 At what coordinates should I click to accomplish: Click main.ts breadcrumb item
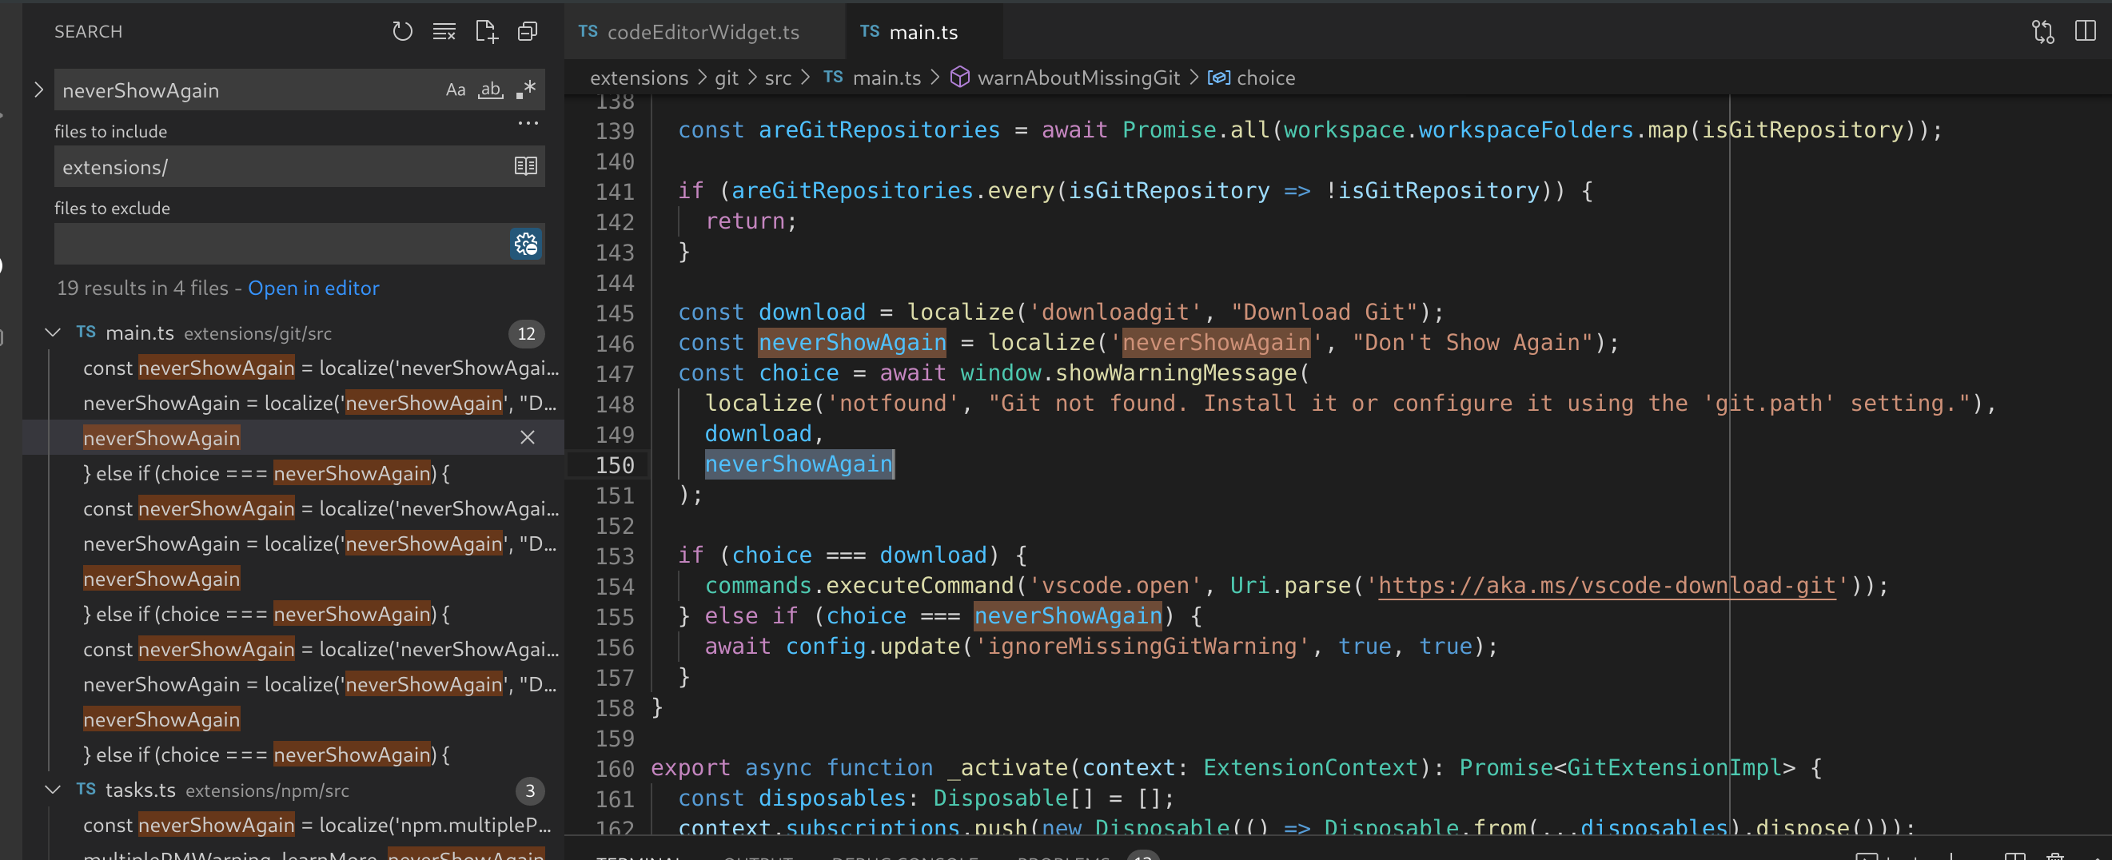tap(887, 78)
